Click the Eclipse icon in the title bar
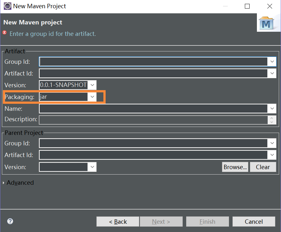The height and width of the screenshot is (232, 281). coord(8,6)
